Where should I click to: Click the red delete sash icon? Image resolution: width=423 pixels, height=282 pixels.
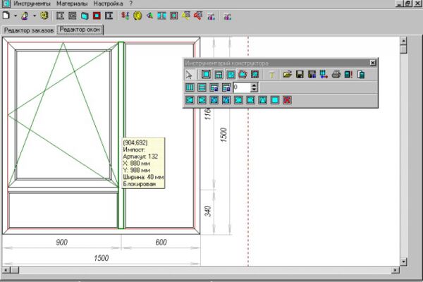[287, 100]
